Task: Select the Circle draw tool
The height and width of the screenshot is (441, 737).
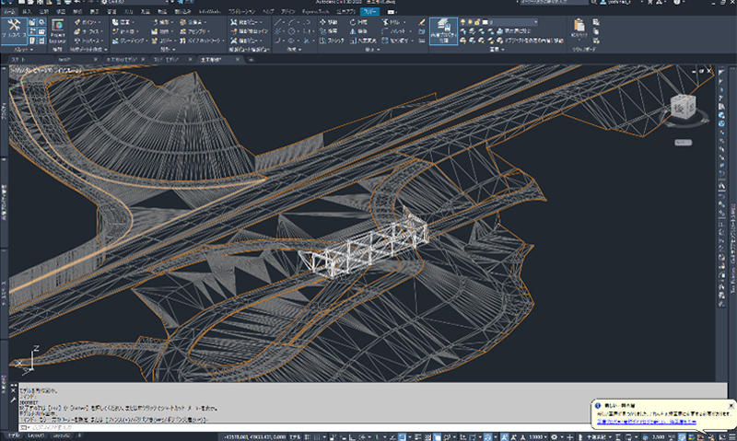Action: (x=292, y=31)
